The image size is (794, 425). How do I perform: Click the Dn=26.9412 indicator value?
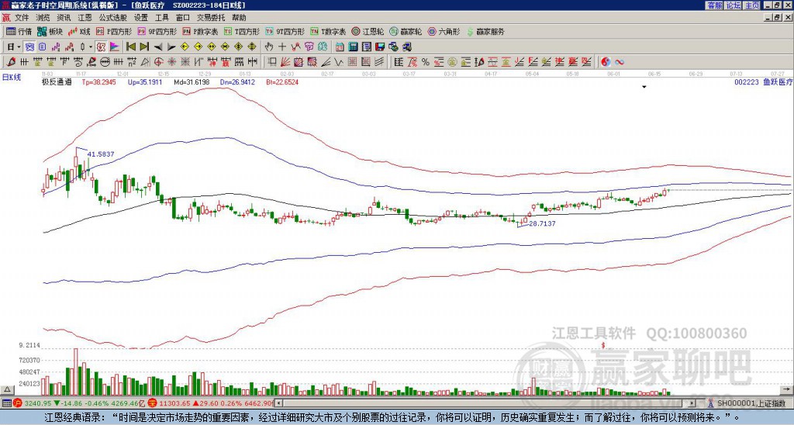point(237,81)
